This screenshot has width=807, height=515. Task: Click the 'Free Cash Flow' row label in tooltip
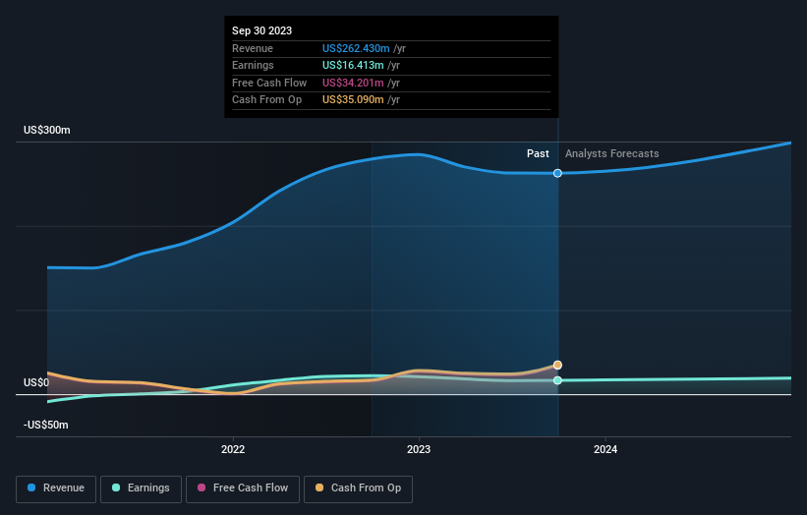coord(269,83)
